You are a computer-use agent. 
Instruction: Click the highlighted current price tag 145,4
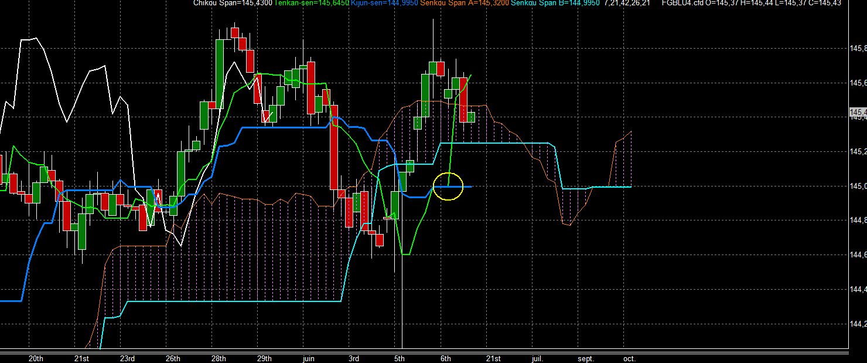pyautogui.click(x=858, y=111)
